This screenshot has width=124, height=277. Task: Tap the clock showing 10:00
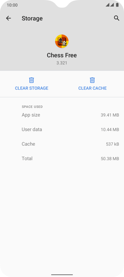pos(12,5)
